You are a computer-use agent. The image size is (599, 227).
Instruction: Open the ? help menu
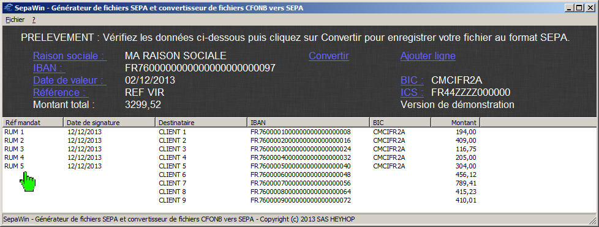pos(34,20)
